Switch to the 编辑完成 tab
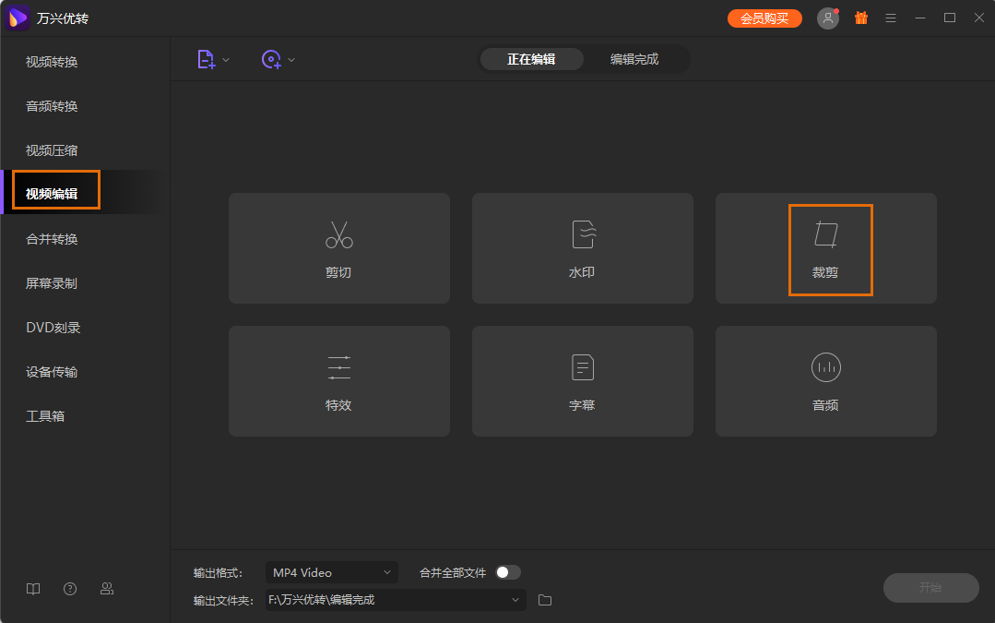This screenshot has width=995, height=623. pyautogui.click(x=636, y=58)
